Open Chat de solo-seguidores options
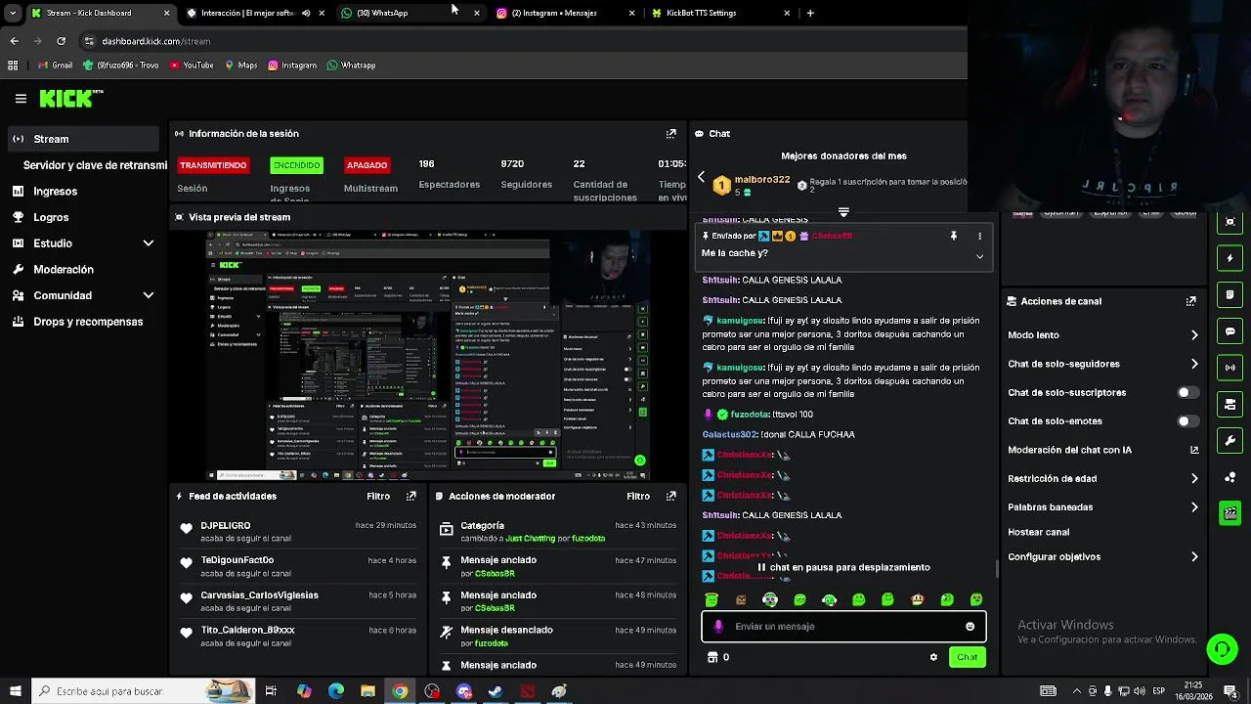 click(x=1102, y=364)
